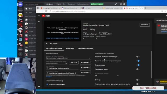The width and height of the screenshot is (167, 94).
Task: Toggle доступ по ссылке switch
Action: pyautogui.click(x=138, y=84)
